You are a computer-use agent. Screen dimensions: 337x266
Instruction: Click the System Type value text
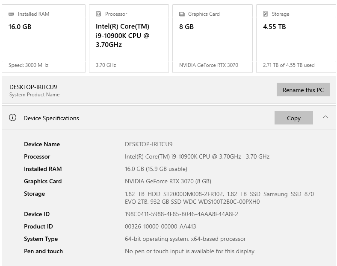185,239
